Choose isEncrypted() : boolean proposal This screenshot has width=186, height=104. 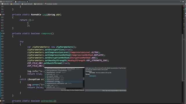64,76
